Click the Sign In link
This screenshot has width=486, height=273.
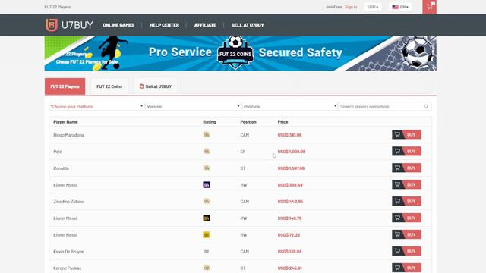pyautogui.click(x=351, y=7)
